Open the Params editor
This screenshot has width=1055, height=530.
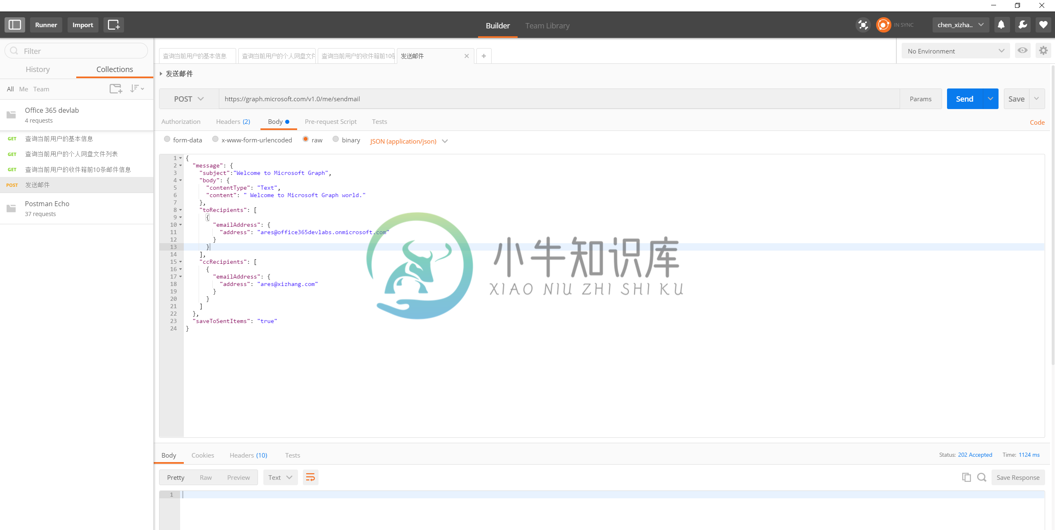coord(921,99)
